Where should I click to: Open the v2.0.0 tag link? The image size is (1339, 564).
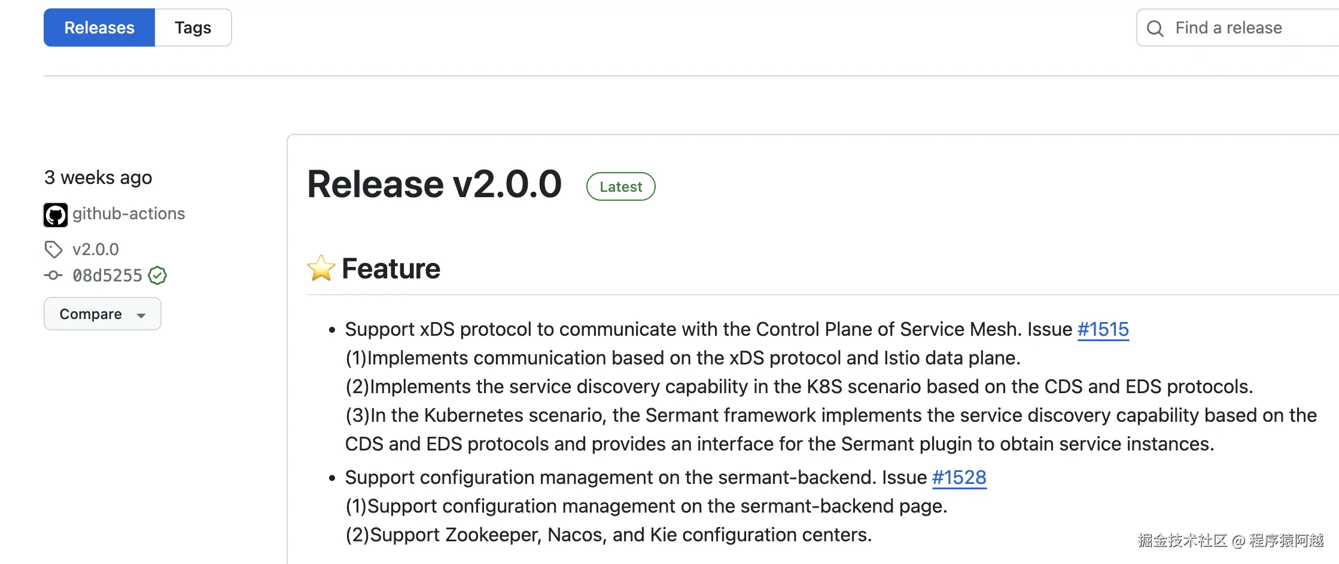[96, 249]
